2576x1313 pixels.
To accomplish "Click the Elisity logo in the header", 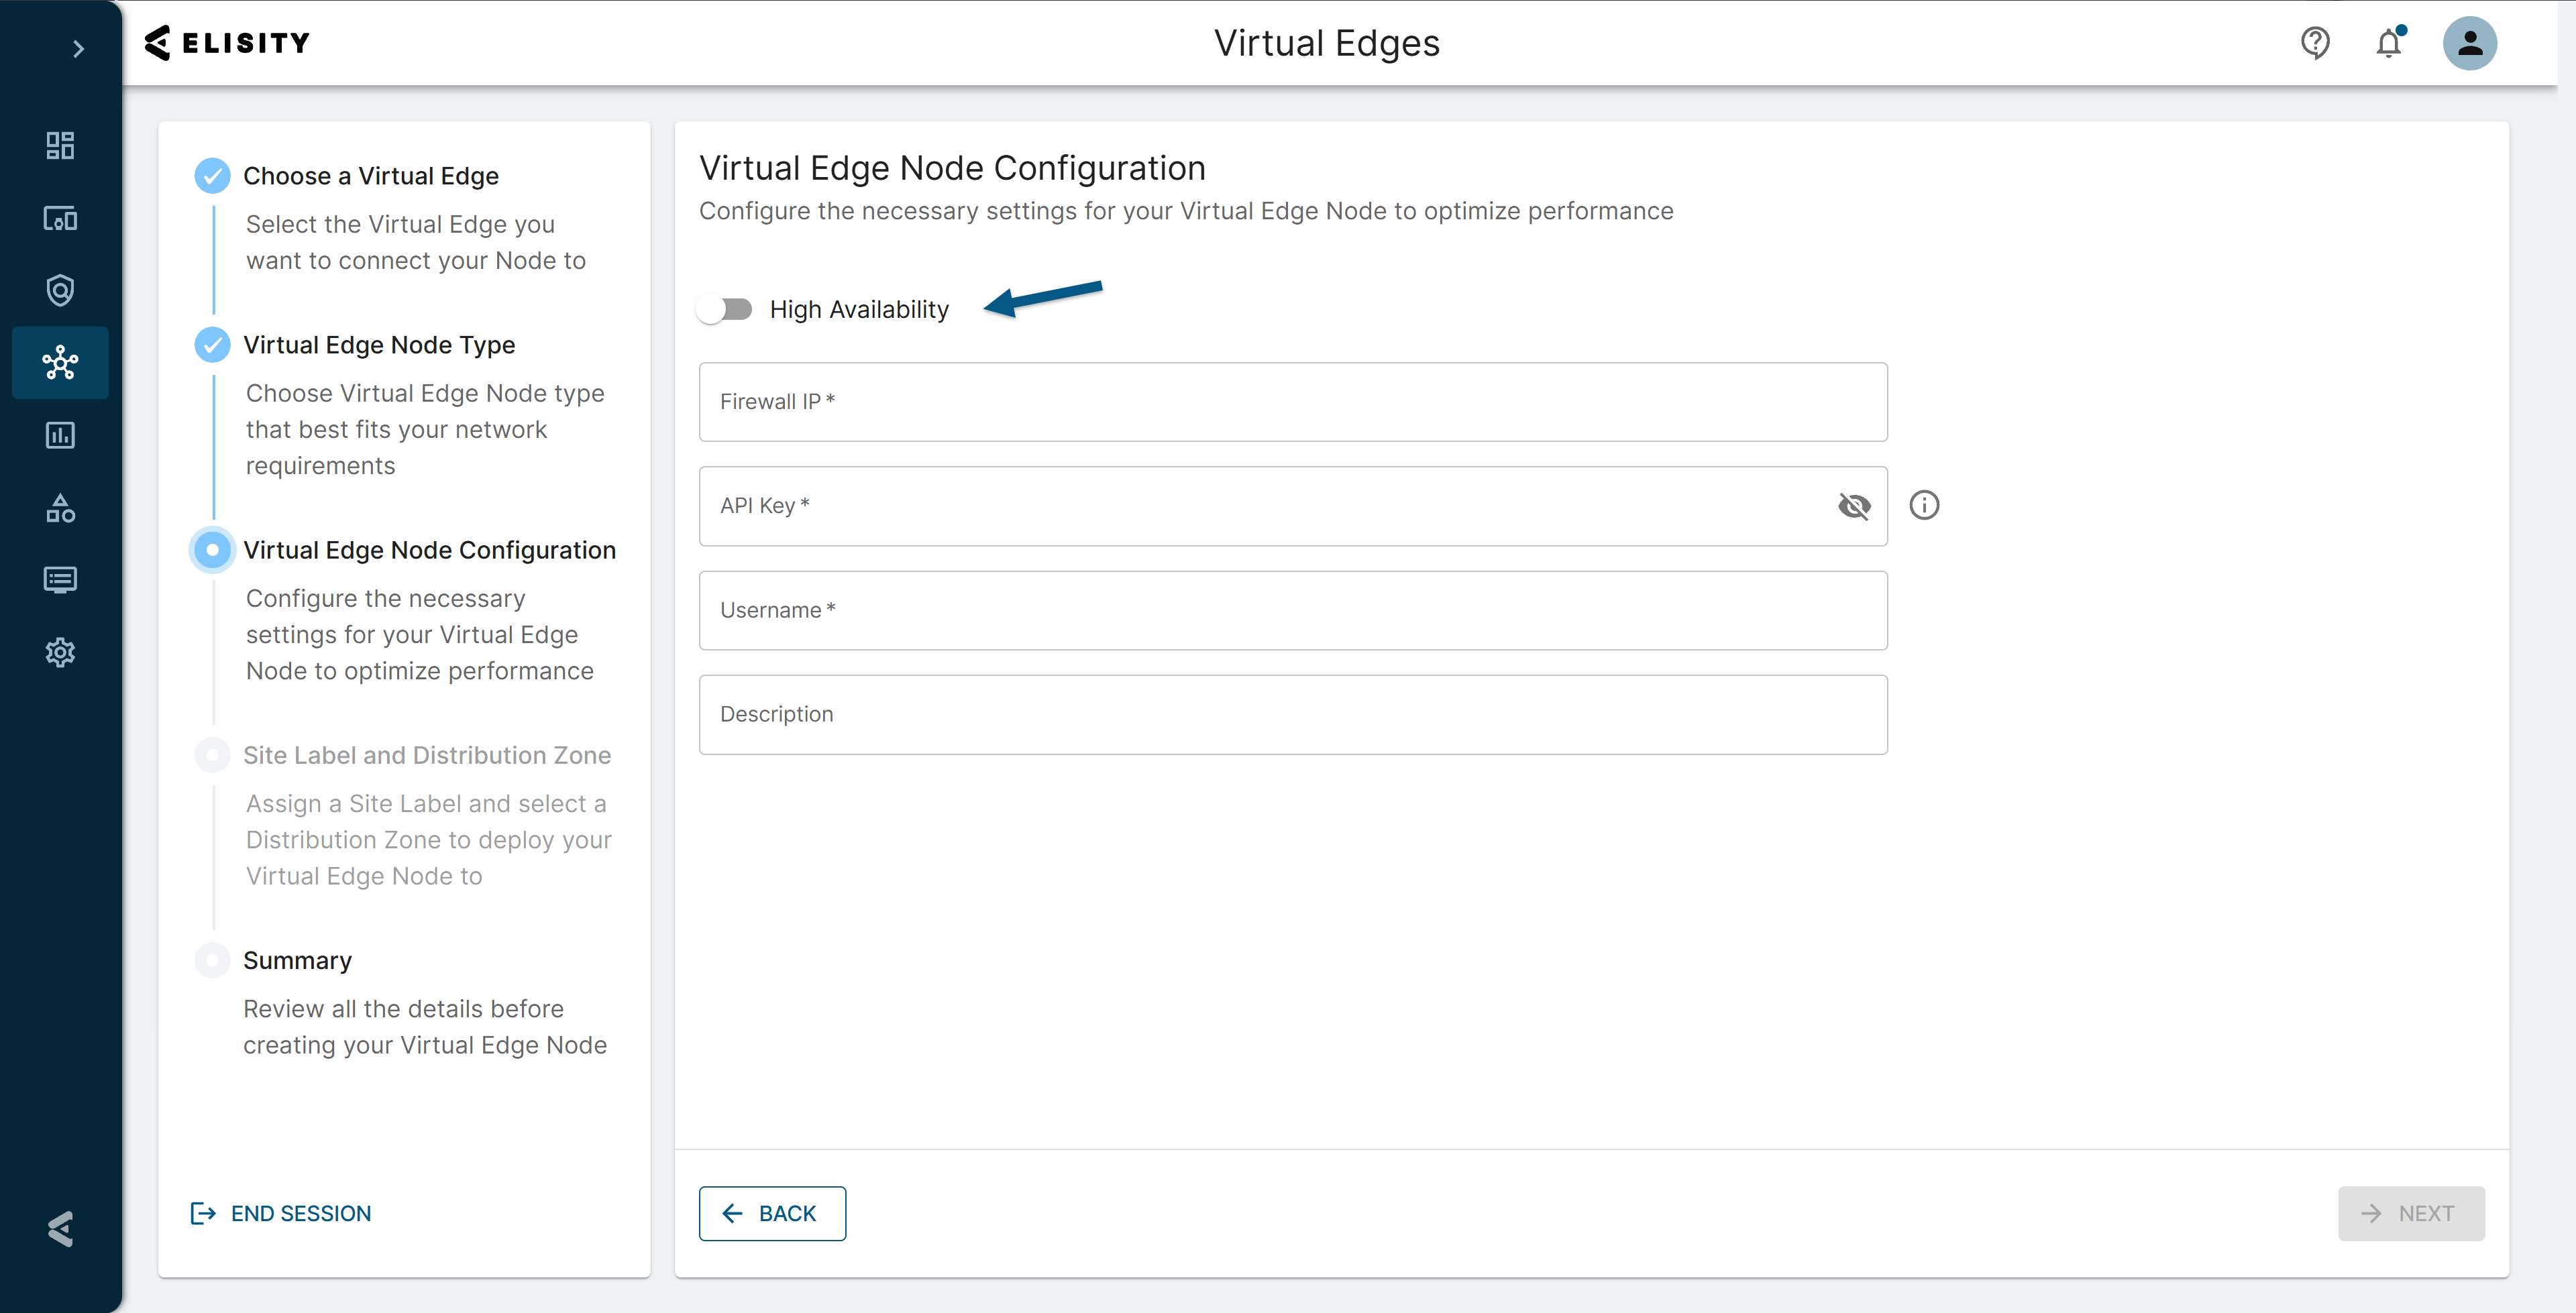I will (x=227, y=43).
